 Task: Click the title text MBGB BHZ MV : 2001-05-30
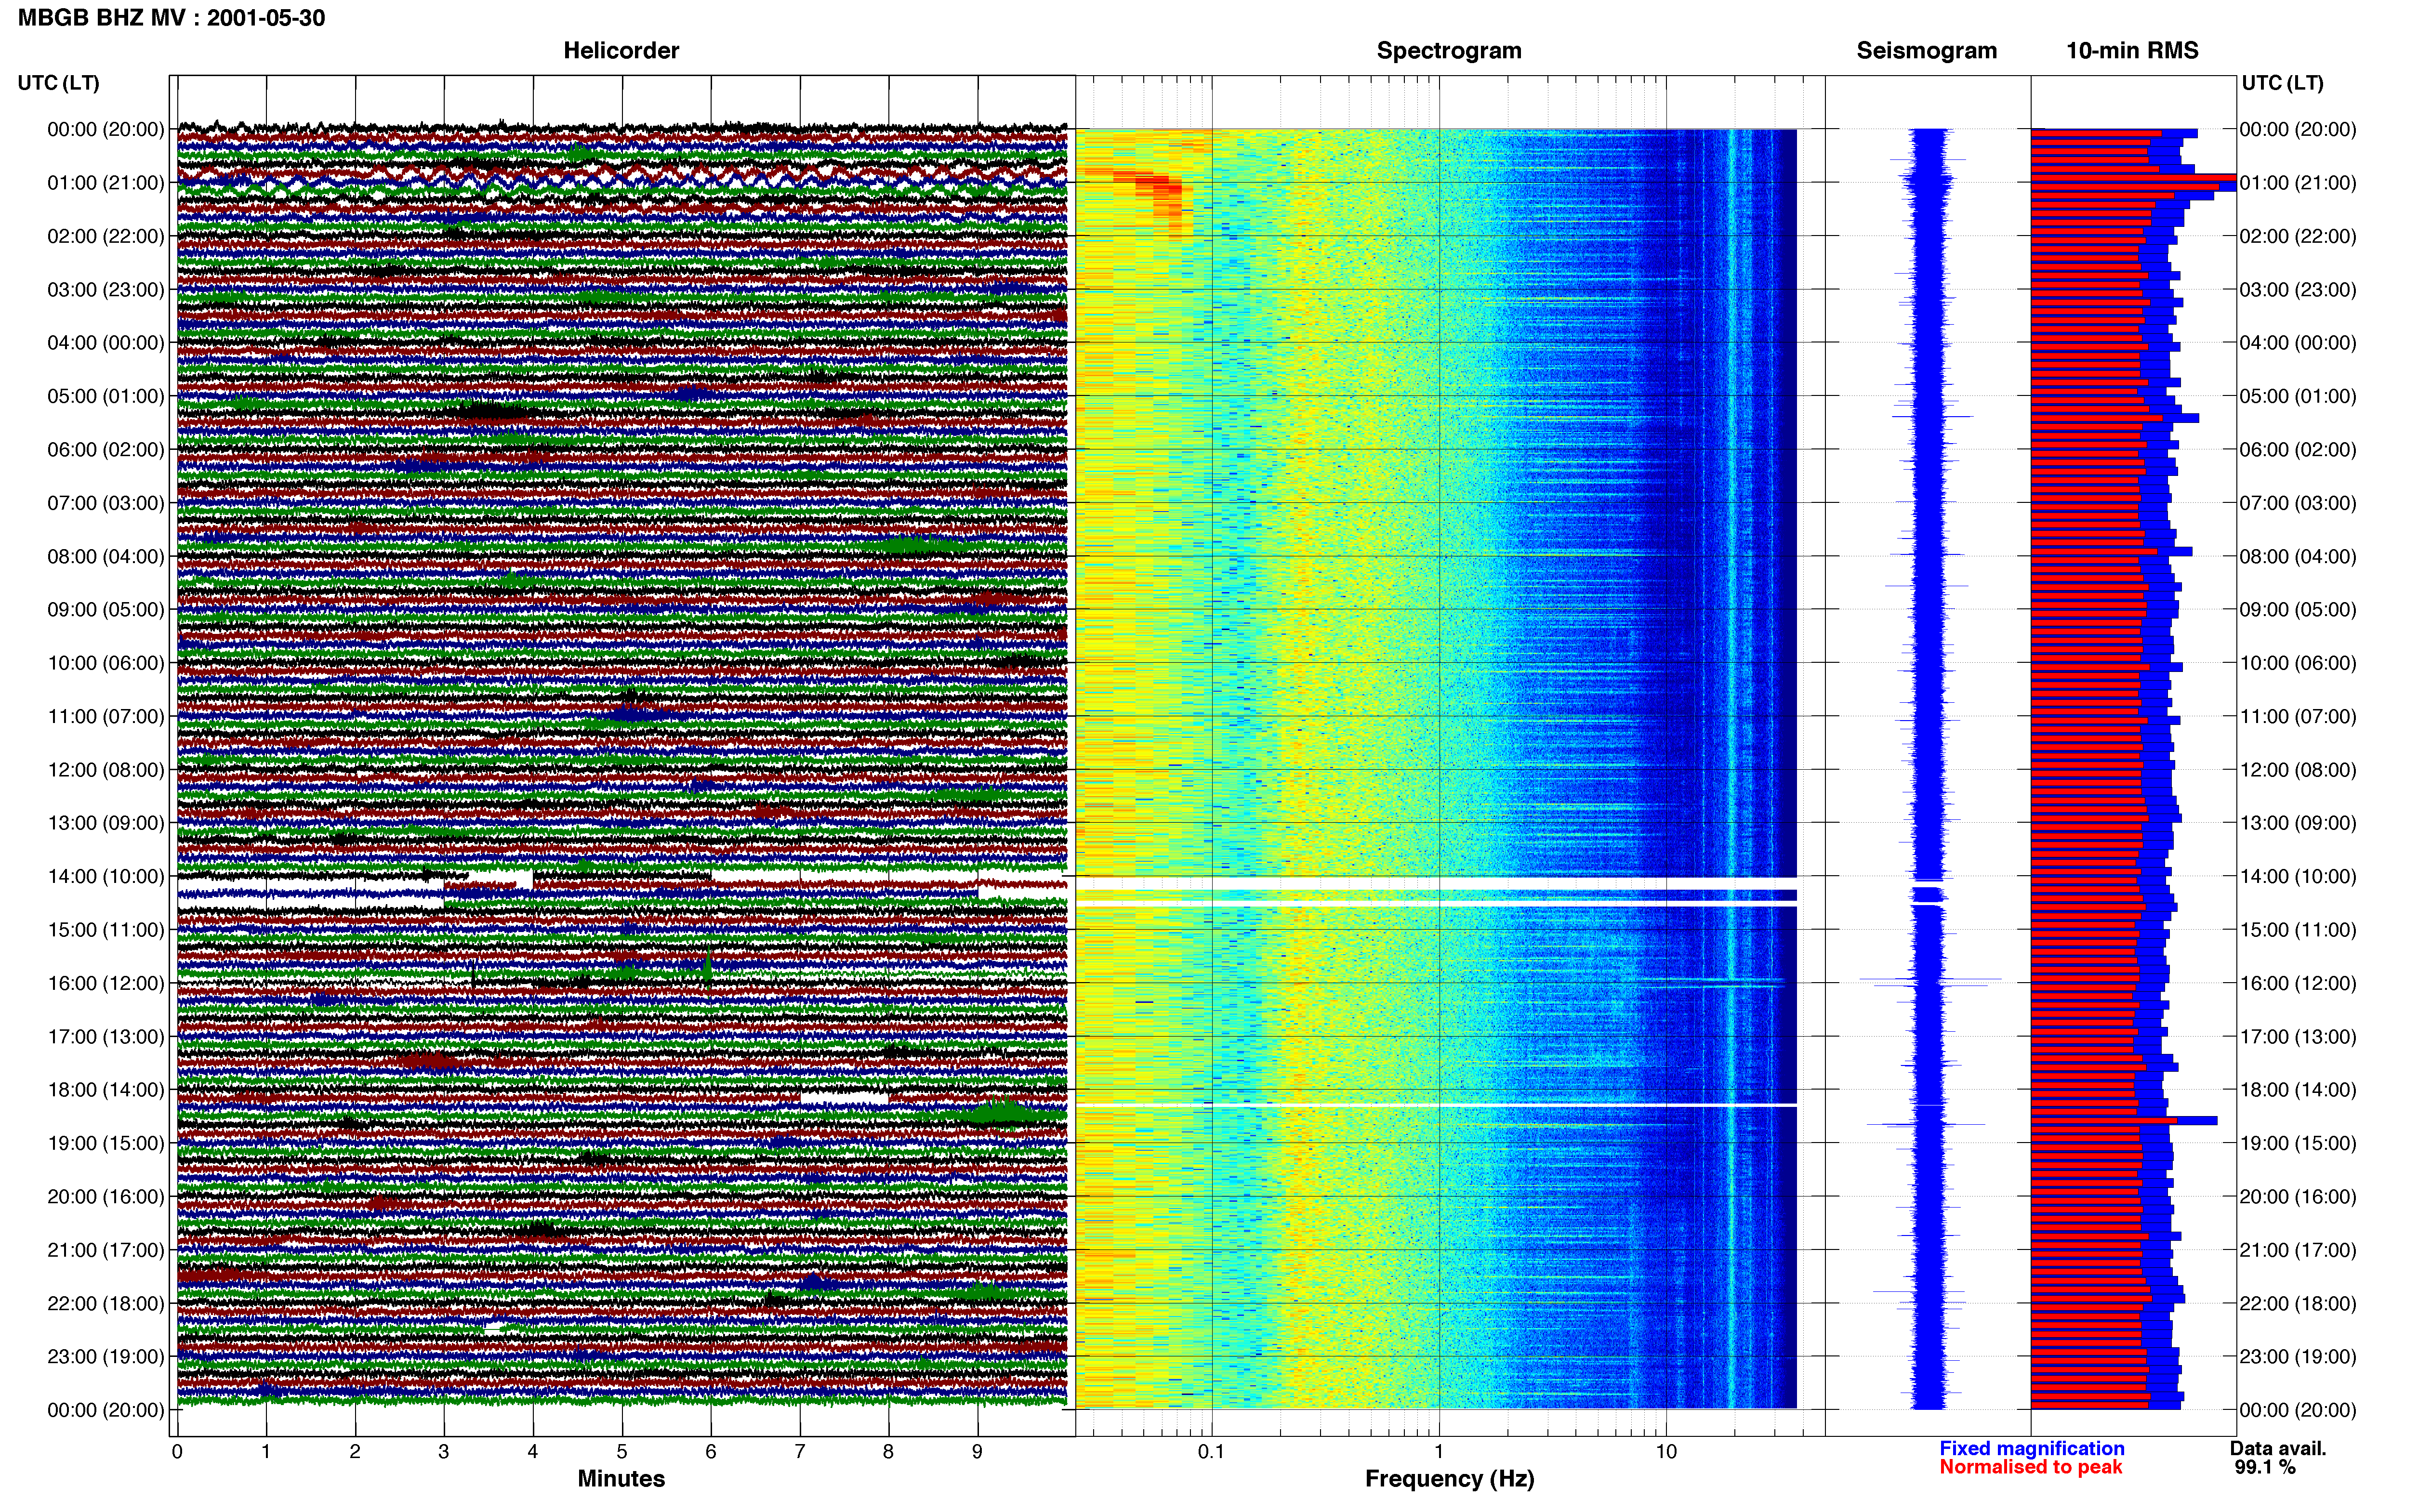click(x=171, y=18)
